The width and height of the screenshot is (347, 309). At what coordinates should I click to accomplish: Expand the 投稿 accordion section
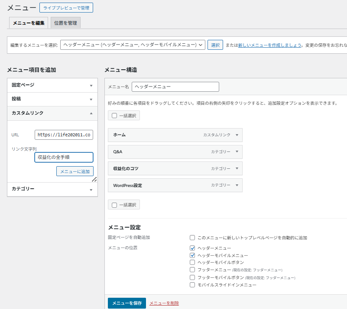pyautogui.click(x=91, y=100)
